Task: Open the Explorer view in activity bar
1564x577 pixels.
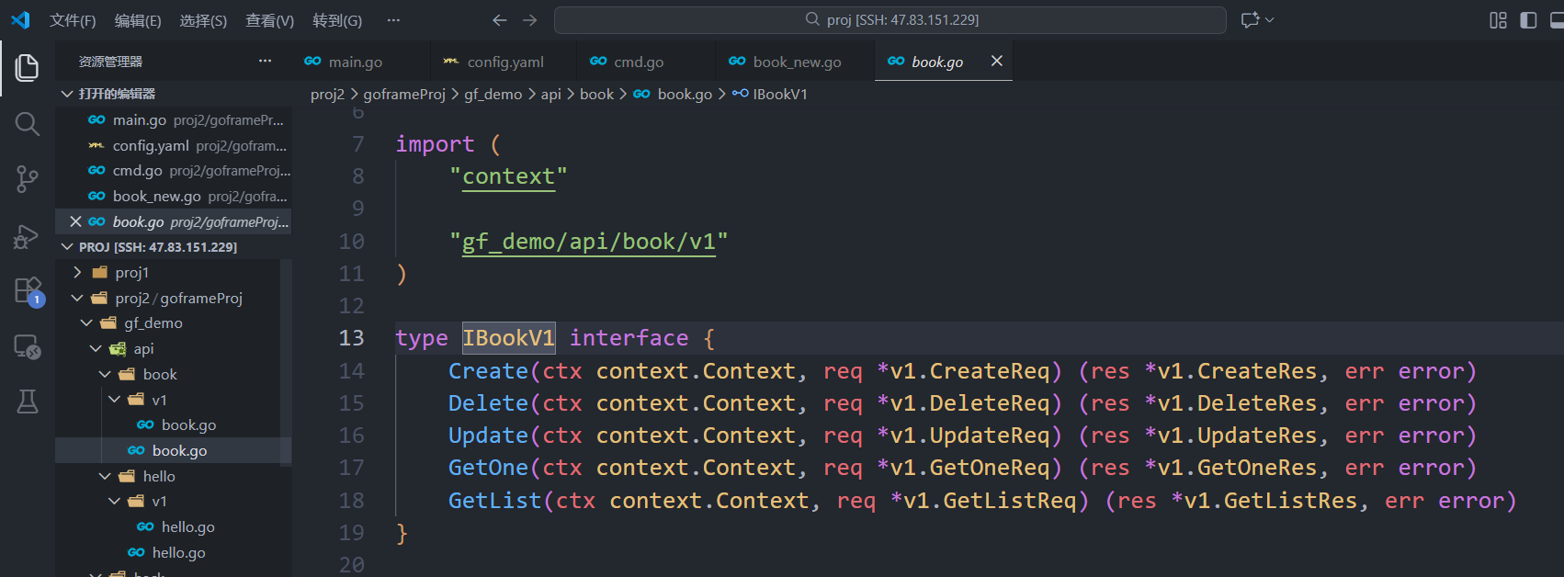Action: (28, 67)
